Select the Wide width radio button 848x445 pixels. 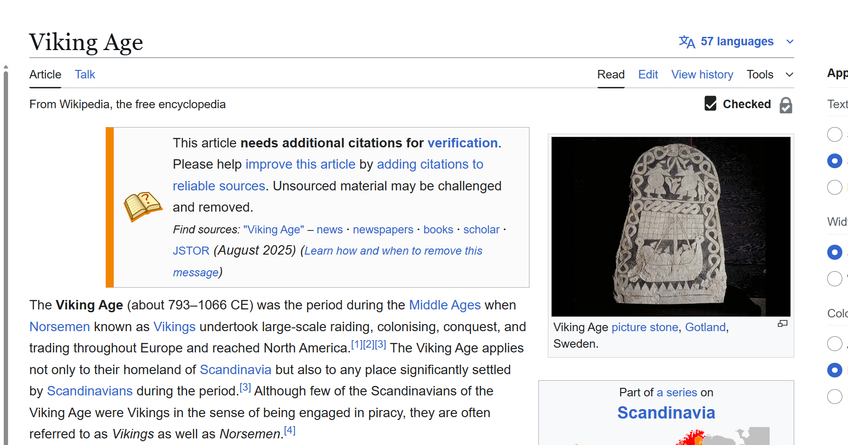click(834, 279)
